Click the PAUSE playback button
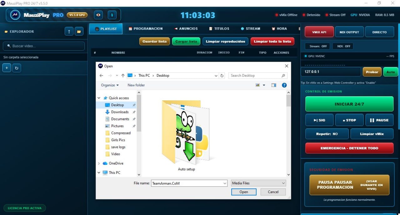 [x=379, y=120]
